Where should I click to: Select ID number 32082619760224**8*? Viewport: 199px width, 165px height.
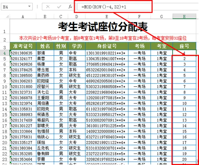click(x=107, y=159)
